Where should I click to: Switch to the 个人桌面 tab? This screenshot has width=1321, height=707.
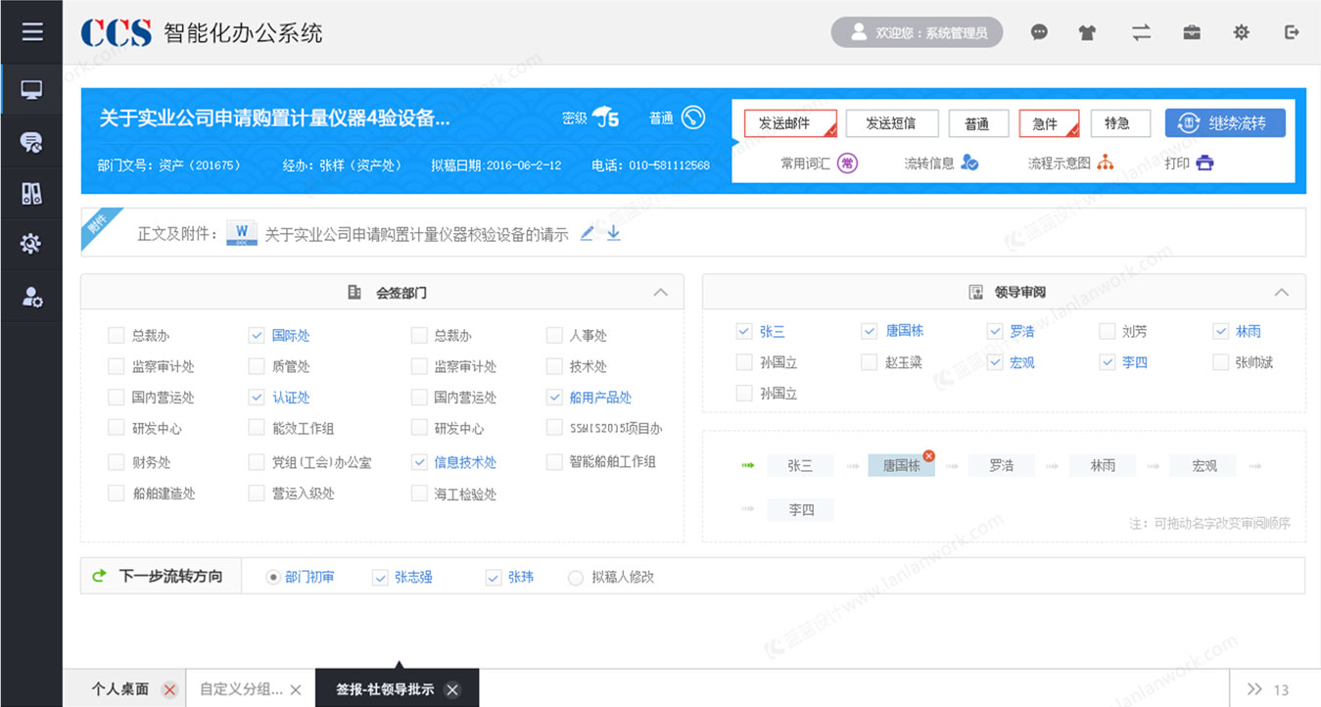click(118, 688)
